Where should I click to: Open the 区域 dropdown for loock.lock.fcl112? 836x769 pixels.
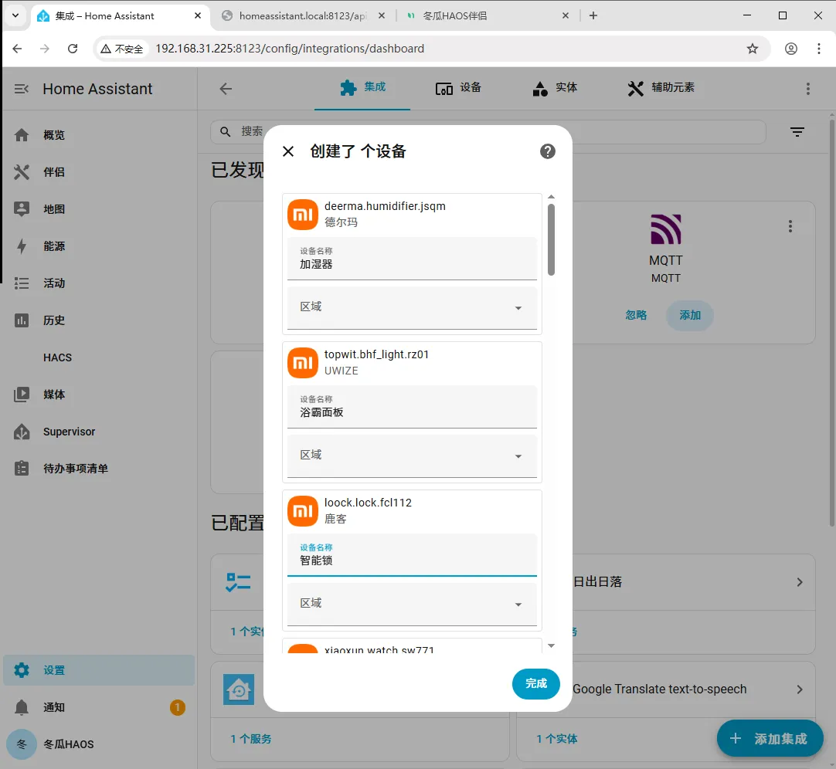[x=412, y=604]
